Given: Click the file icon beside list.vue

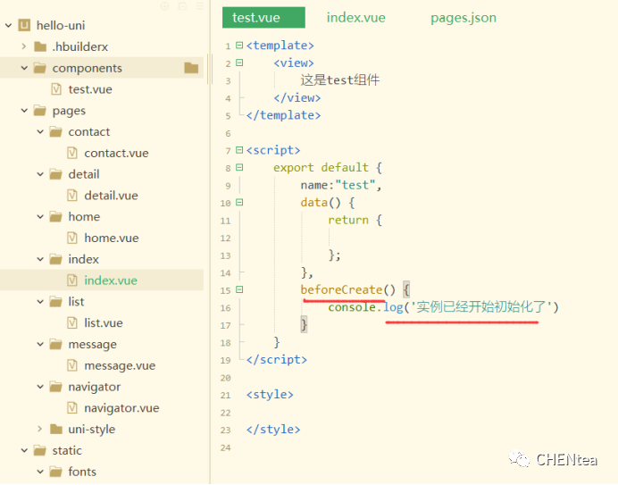Looking at the screenshot, I should (72, 323).
